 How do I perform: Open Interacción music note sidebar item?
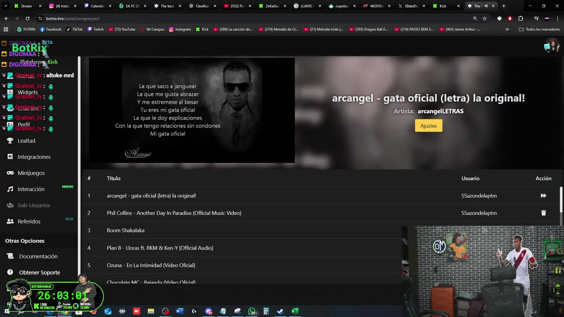(31, 189)
